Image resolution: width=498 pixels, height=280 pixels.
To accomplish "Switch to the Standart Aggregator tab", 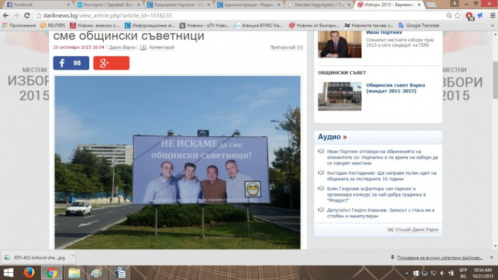I will [319, 5].
